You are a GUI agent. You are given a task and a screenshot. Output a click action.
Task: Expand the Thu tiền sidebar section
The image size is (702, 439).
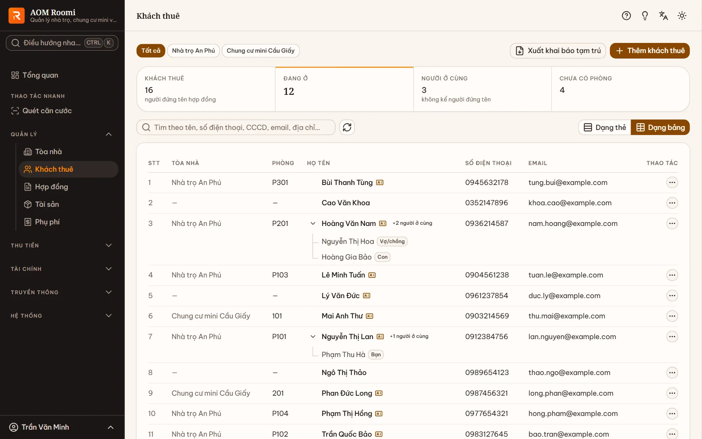62,245
